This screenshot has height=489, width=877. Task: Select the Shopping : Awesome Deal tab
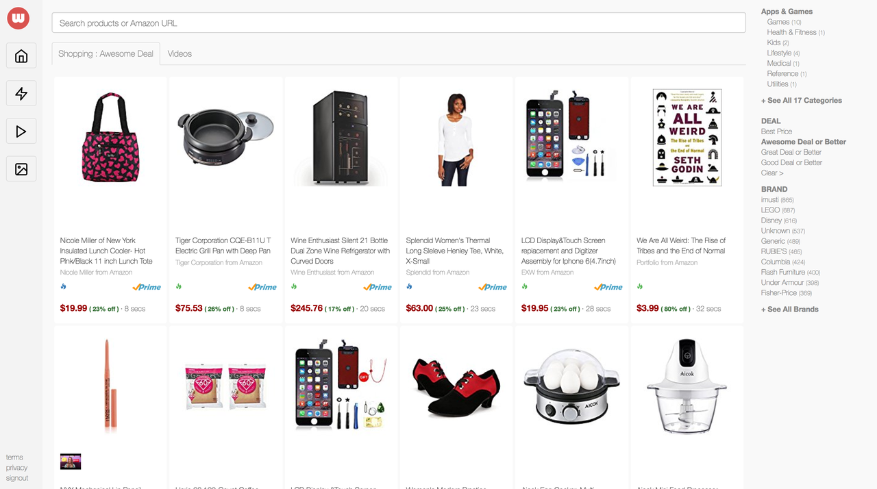[106, 53]
